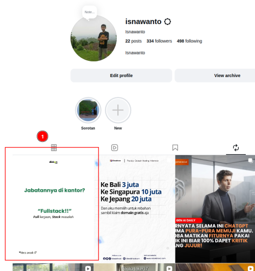This screenshot has height=271, width=255.
Task: Open the profile picture
Action: tap(94, 38)
